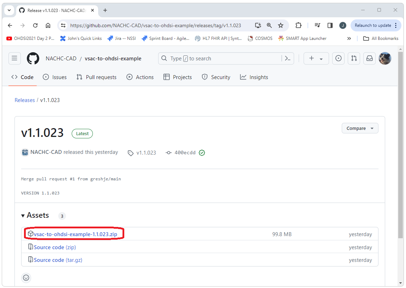Click the GitHub Octocat home logo

pos(33,58)
